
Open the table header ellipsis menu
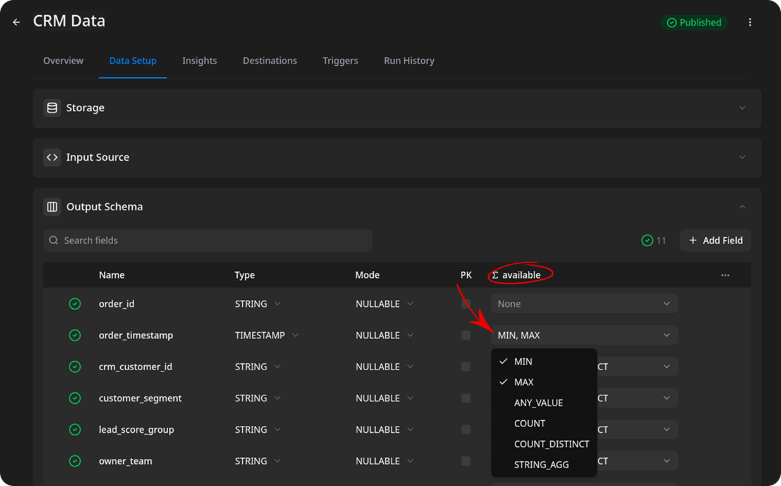[725, 275]
